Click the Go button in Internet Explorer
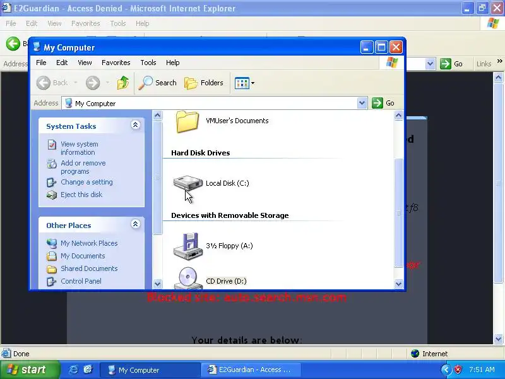 pyautogui.click(x=451, y=64)
